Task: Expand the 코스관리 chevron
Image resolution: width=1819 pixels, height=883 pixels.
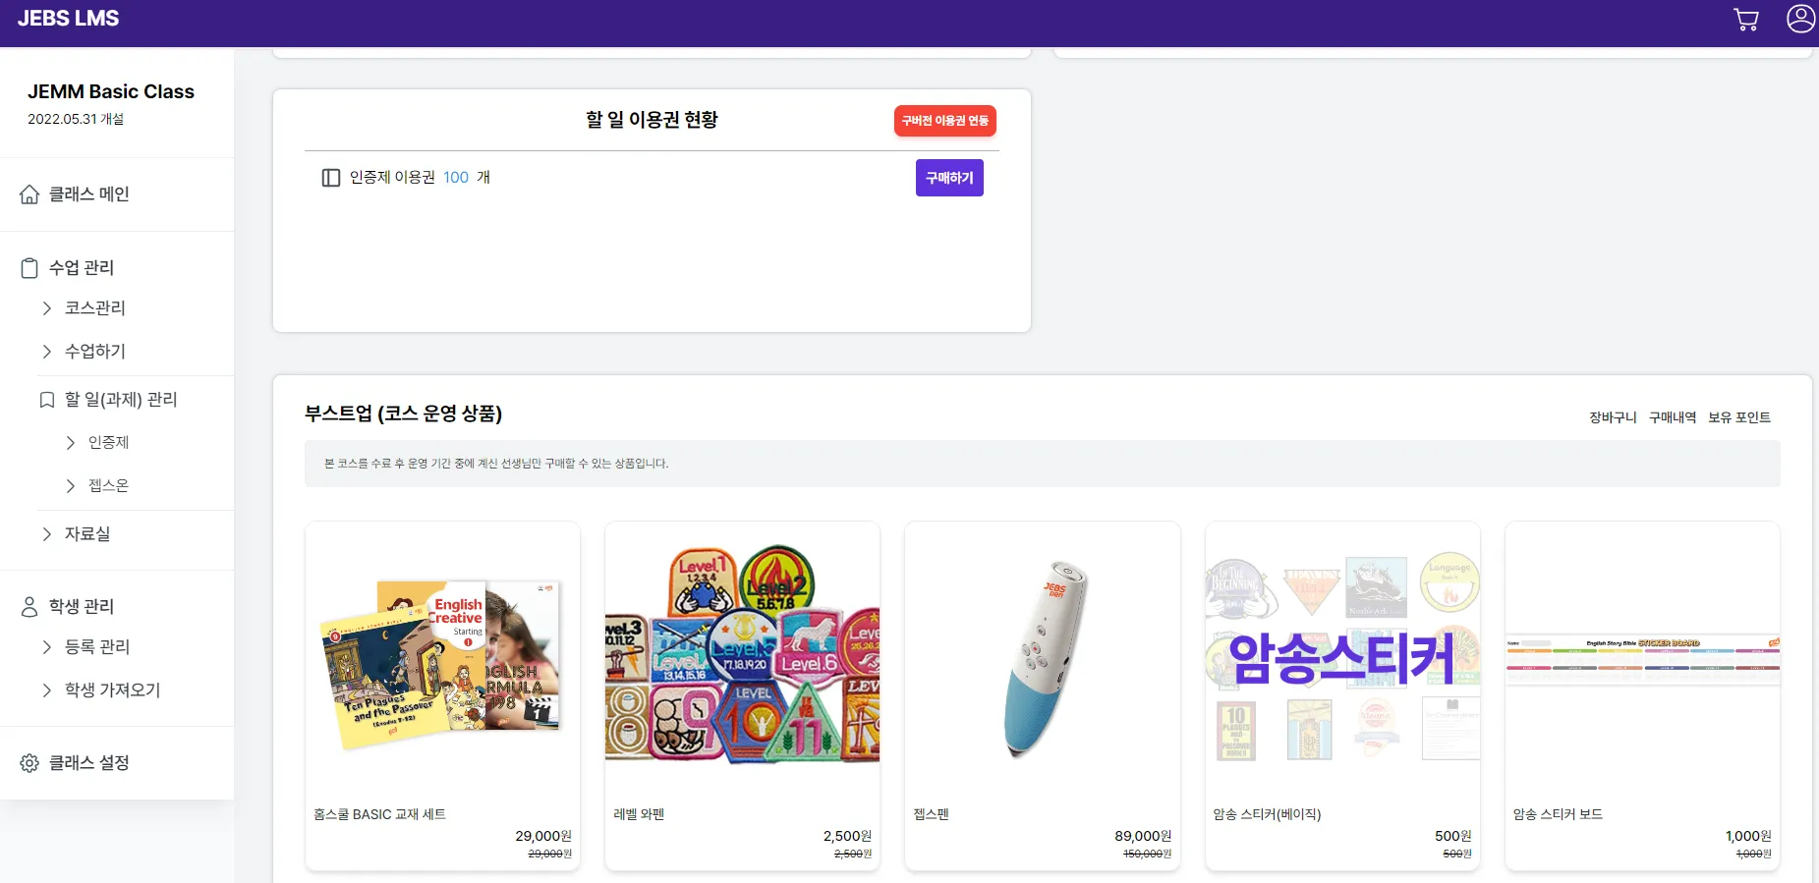Action: pyautogui.click(x=46, y=308)
